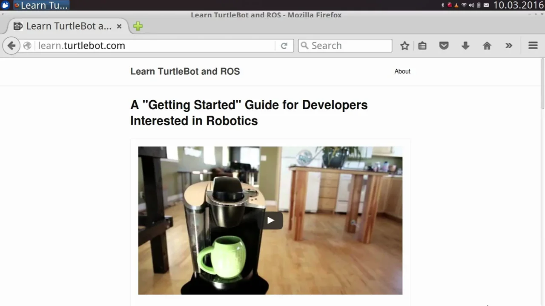Viewport: 545px width, 306px height.
Task: Click the page vertical scrollbar thumb
Action: click(x=543, y=83)
